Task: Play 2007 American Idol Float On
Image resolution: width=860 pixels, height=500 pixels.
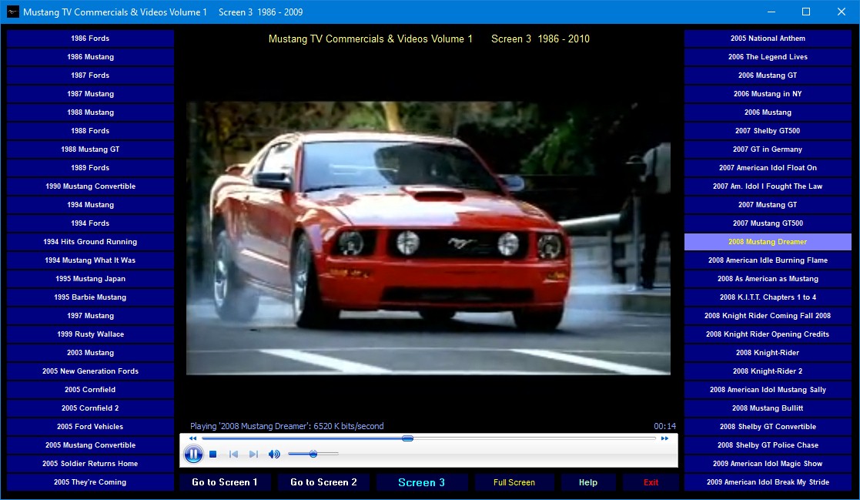Action: coord(768,168)
